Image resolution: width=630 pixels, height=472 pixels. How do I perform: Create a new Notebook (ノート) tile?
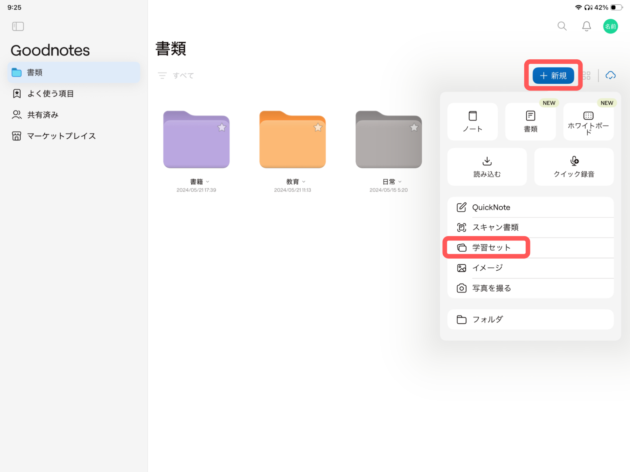(472, 121)
